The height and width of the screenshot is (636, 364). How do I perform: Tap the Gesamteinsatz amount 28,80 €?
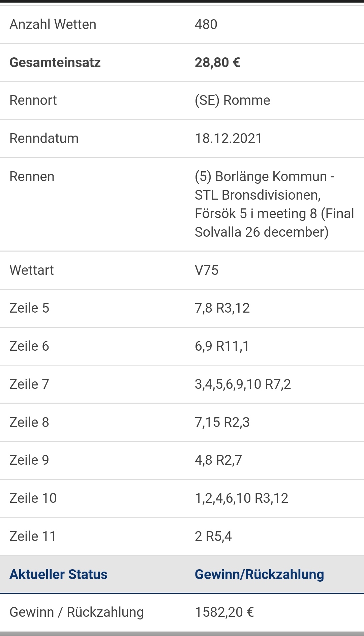pos(217,62)
